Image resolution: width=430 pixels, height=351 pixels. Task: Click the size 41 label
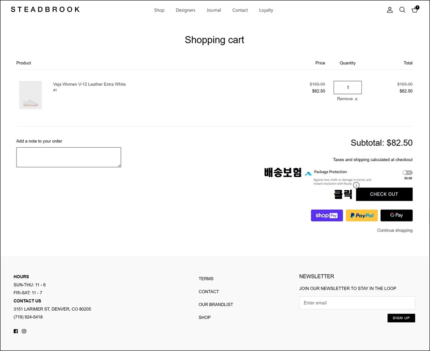55,90
